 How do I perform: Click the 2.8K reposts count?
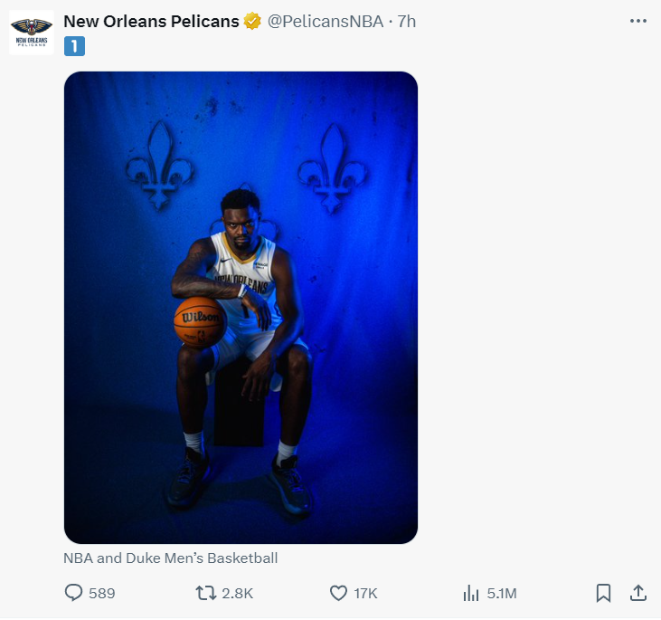[237, 593]
